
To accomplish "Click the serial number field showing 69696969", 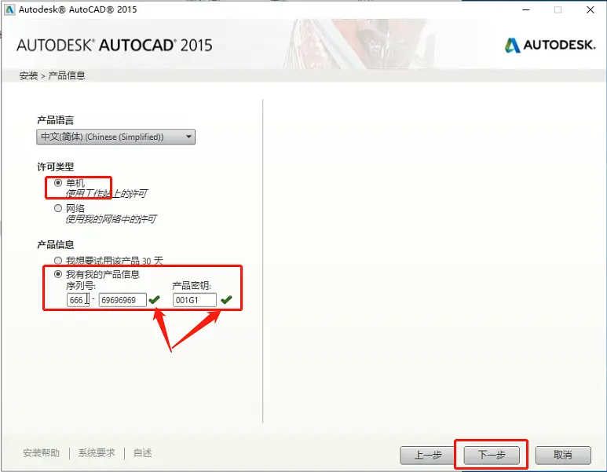I will click(122, 300).
